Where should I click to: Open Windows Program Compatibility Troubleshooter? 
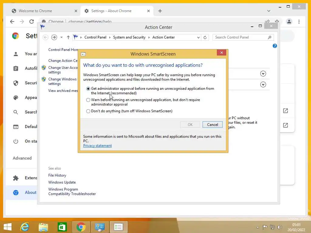click(72, 192)
